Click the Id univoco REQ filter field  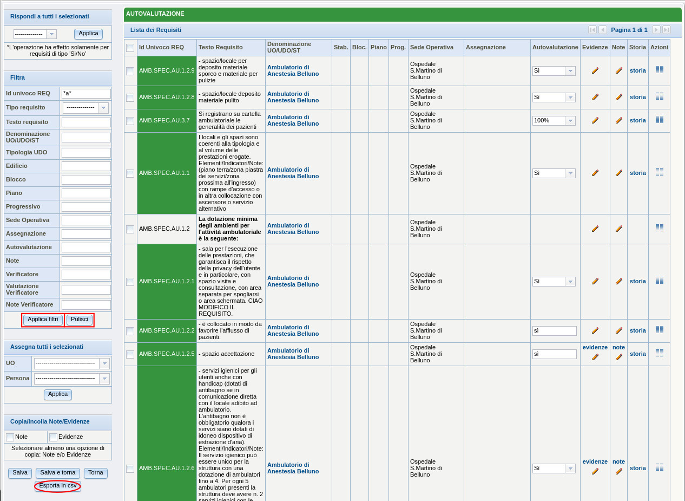point(86,94)
